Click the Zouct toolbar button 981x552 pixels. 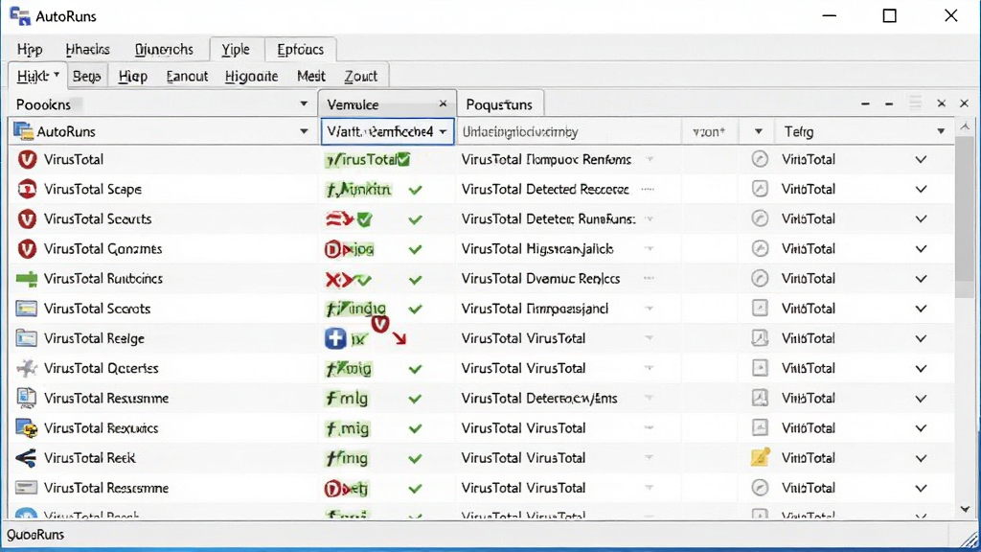click(361, 77)
